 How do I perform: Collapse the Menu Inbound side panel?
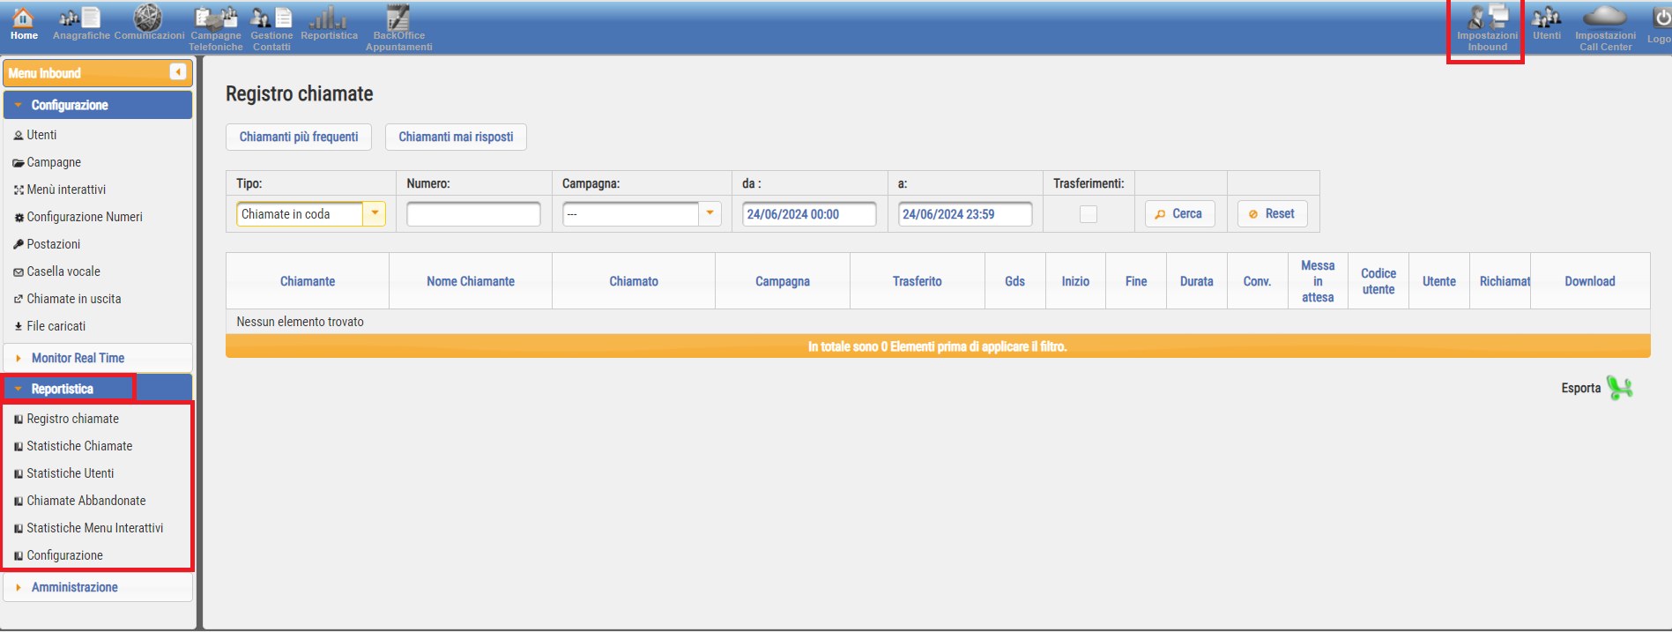pyautogui.click(x=178, y=72)
